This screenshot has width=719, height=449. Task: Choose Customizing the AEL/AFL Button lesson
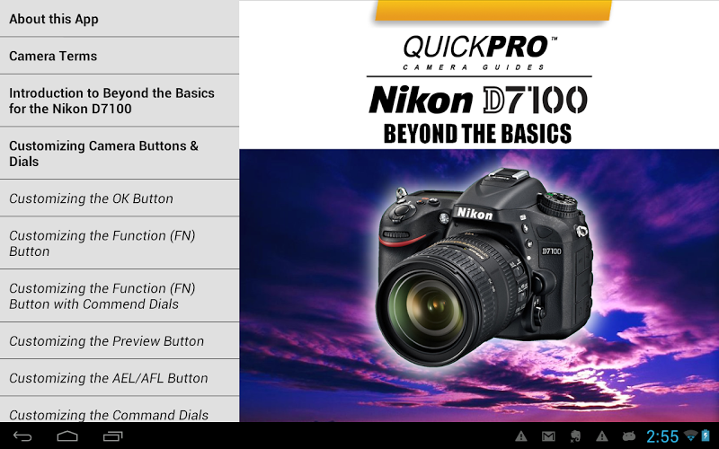(120, 378)
